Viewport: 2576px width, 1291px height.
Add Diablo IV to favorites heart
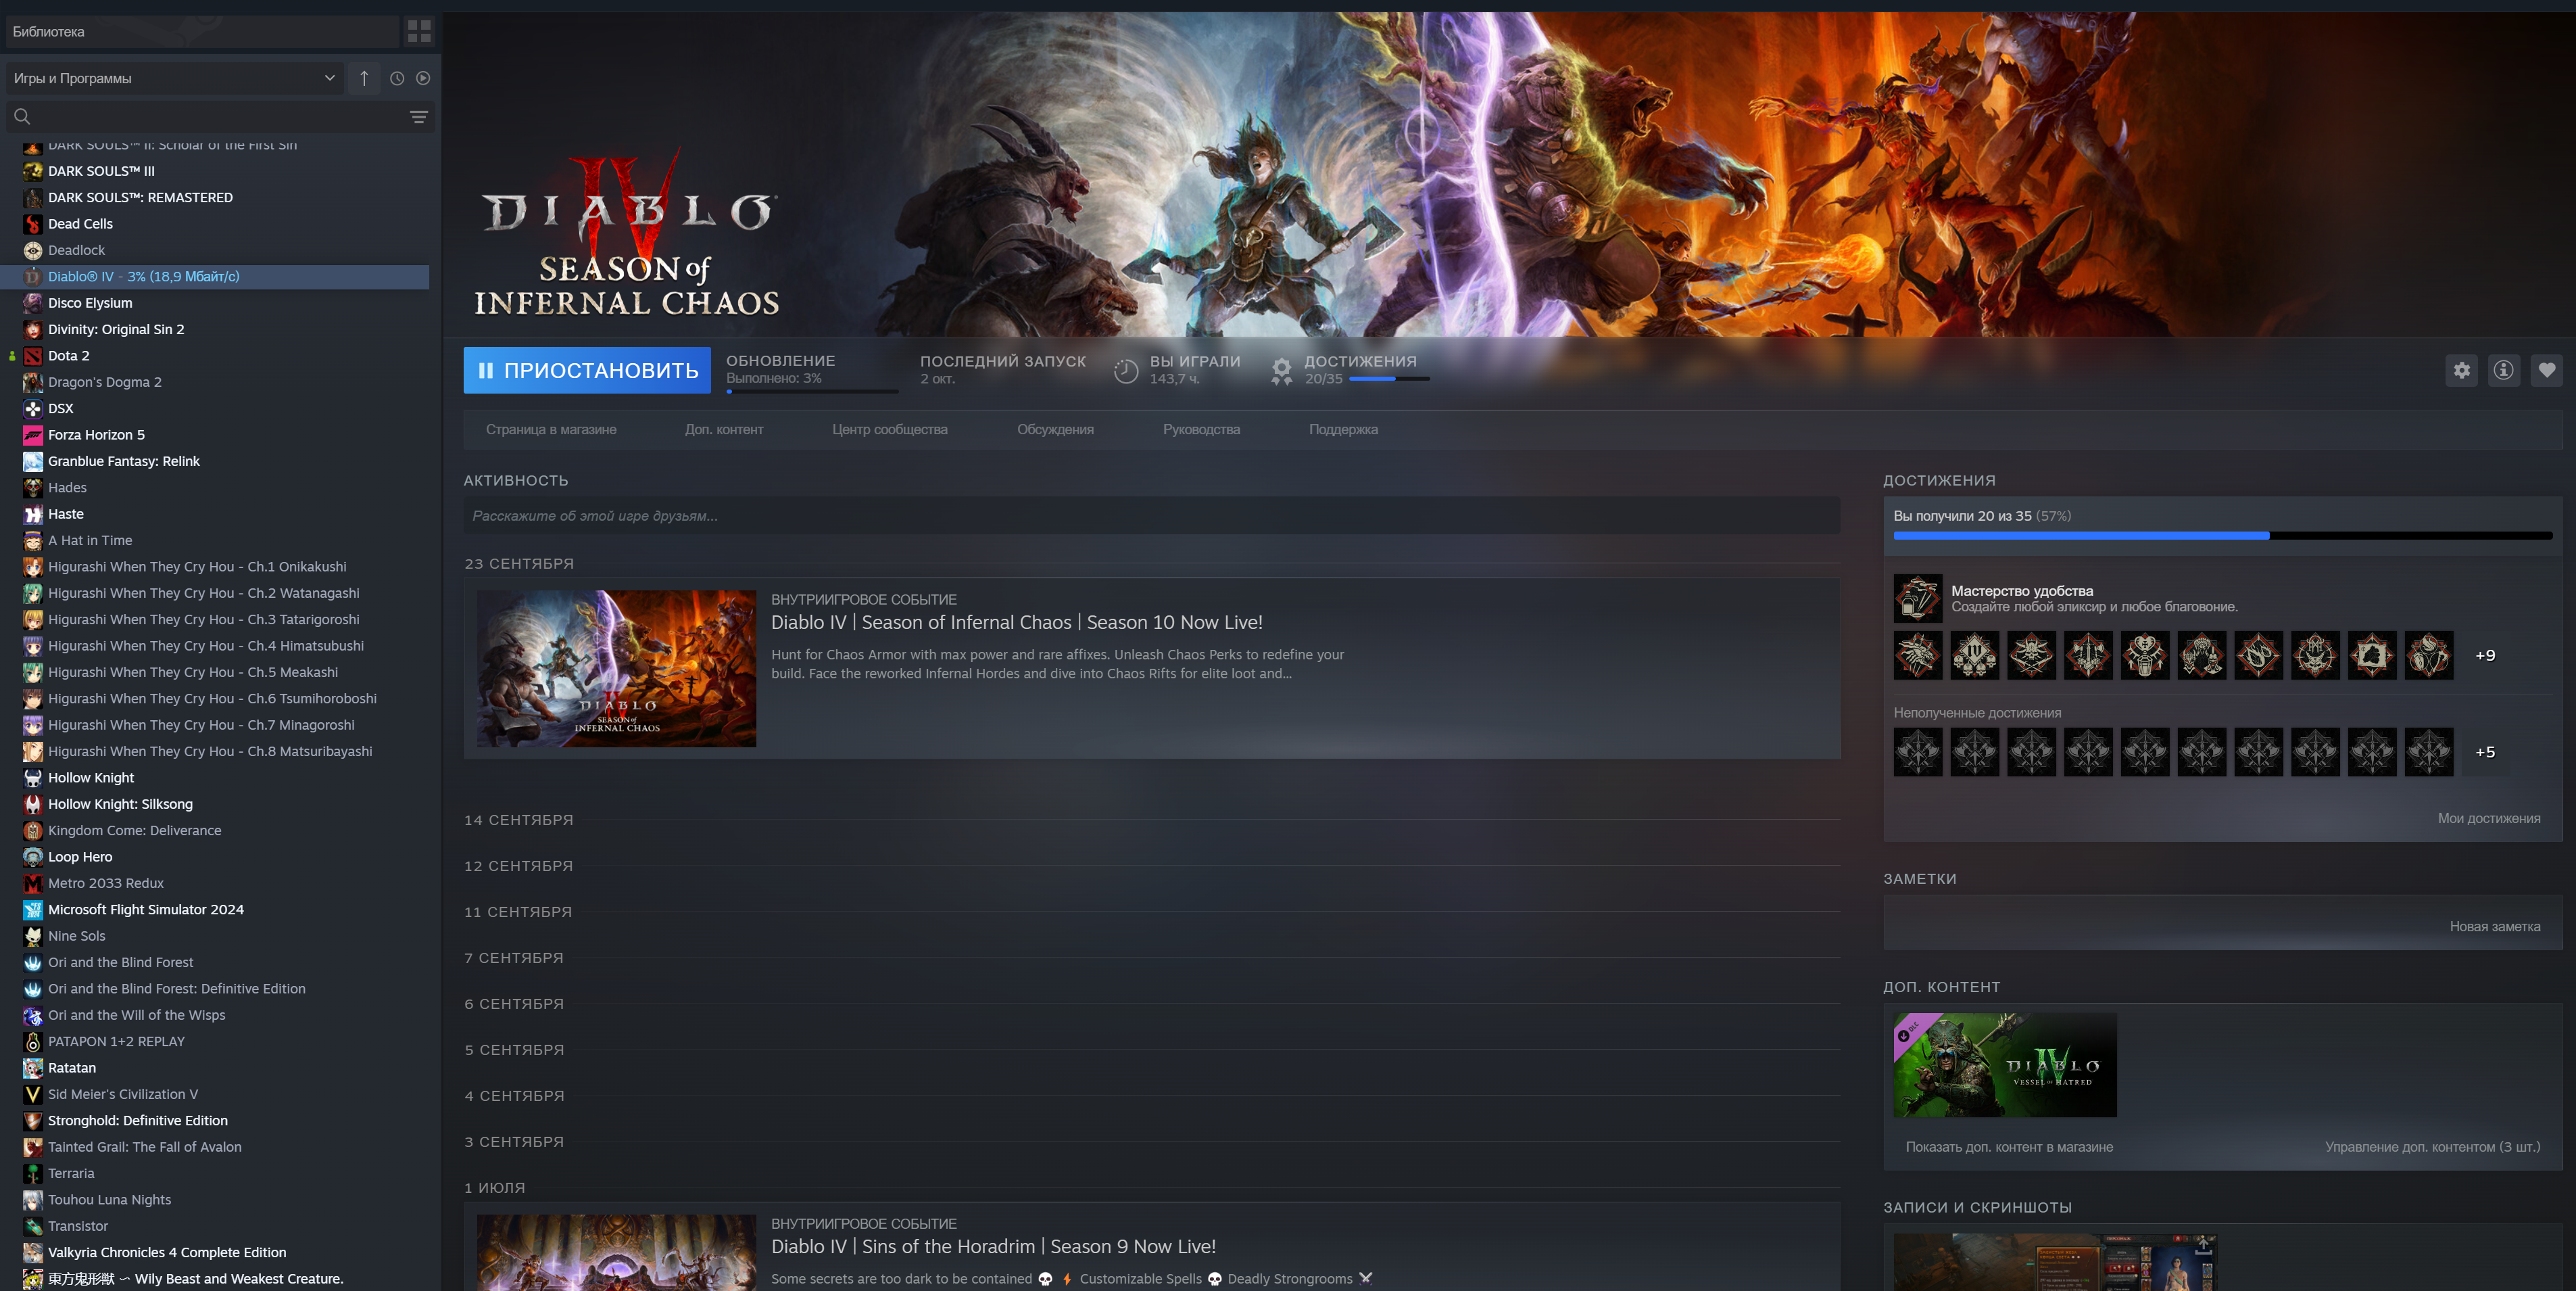point(2546,371)
